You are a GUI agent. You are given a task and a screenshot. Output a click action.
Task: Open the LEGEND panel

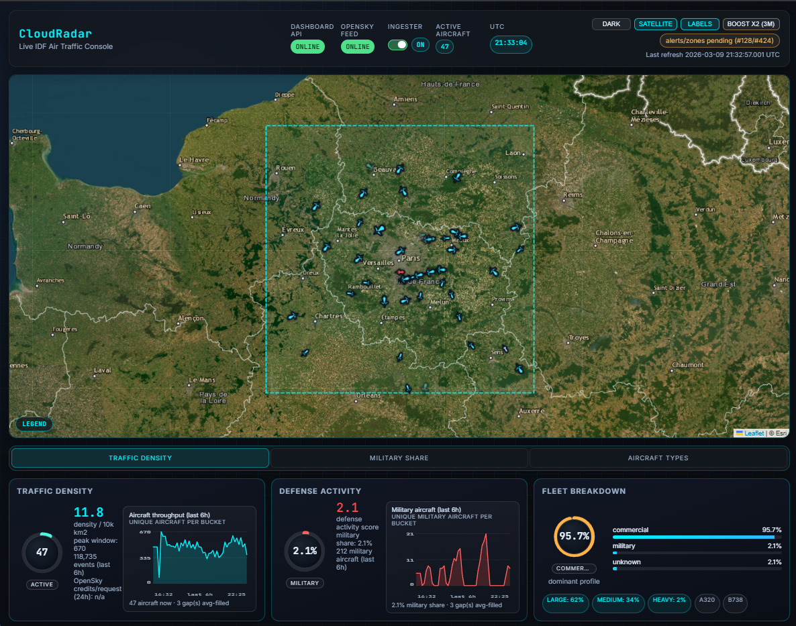pyautogui.click(x=34, y=423)
